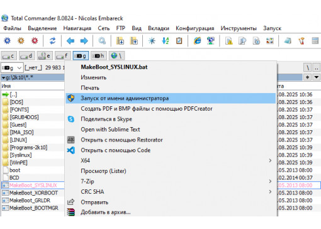The image size is (321, 229).
Task: Choose Поделиться в Skype
Action: [171, 119]
